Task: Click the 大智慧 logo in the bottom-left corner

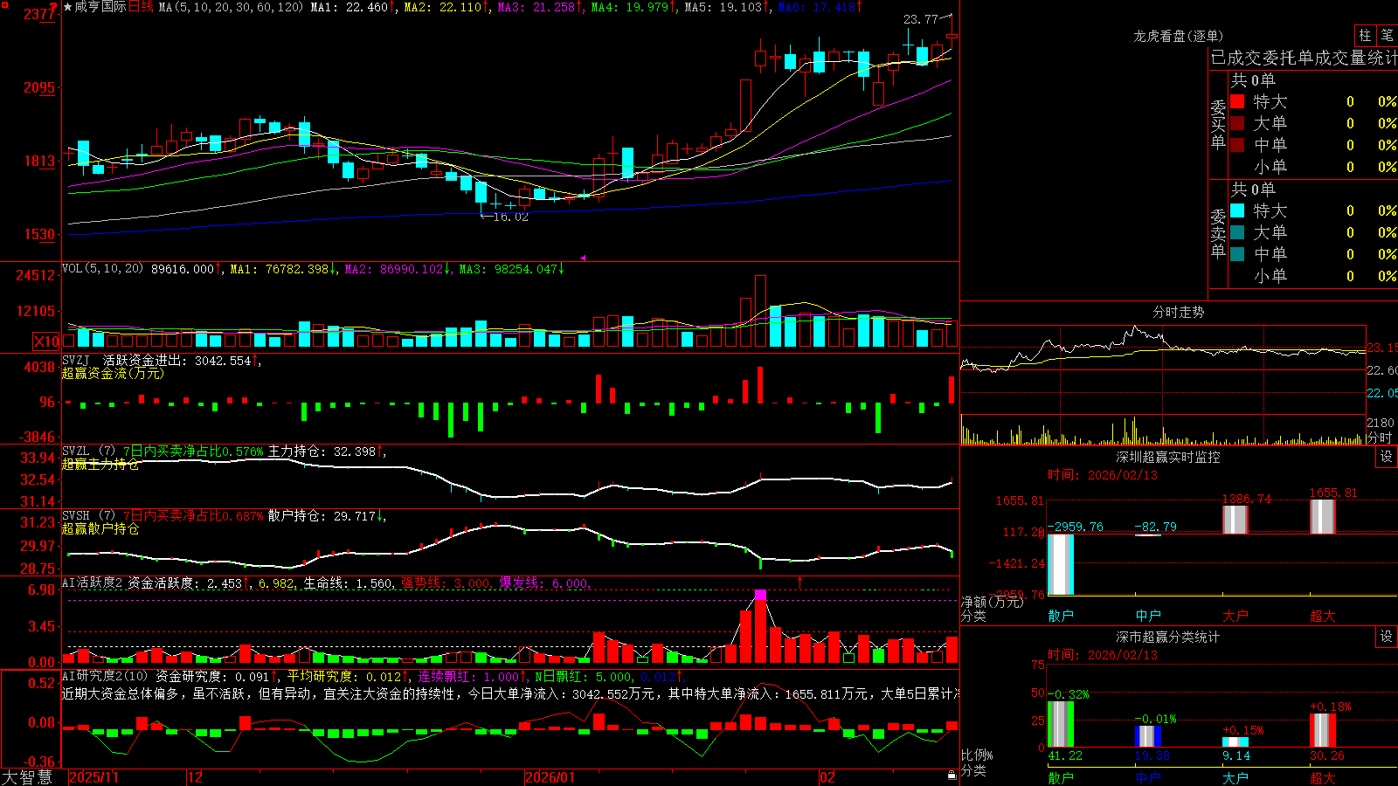Action: (x=27, y=777)
